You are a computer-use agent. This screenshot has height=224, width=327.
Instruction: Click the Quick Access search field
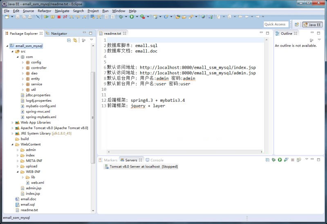coord(275,25)
